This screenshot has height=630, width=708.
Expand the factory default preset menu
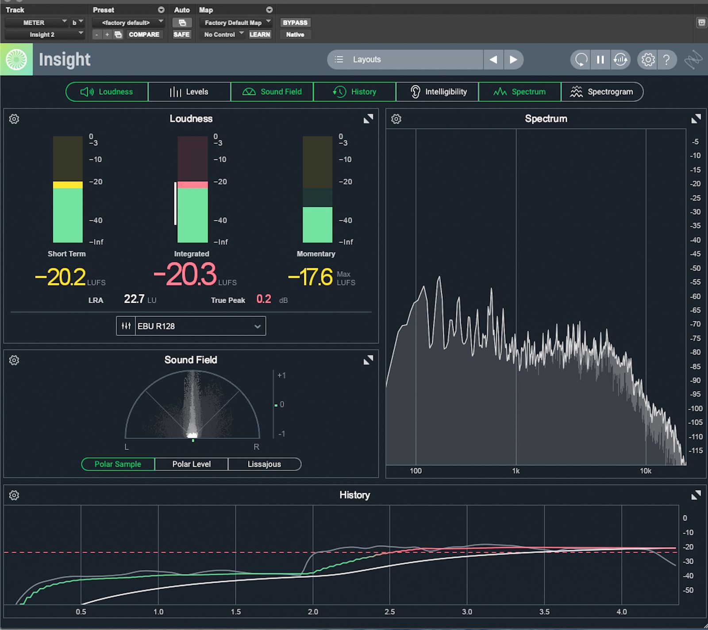(x=128, y=23)
